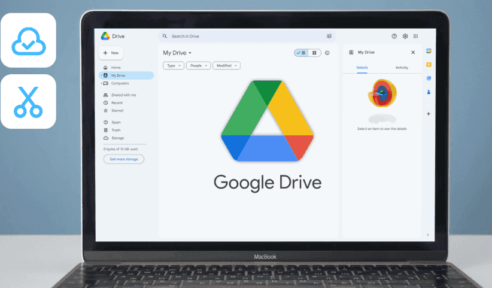Open Computers in the sidebar

tap(120, 83)
